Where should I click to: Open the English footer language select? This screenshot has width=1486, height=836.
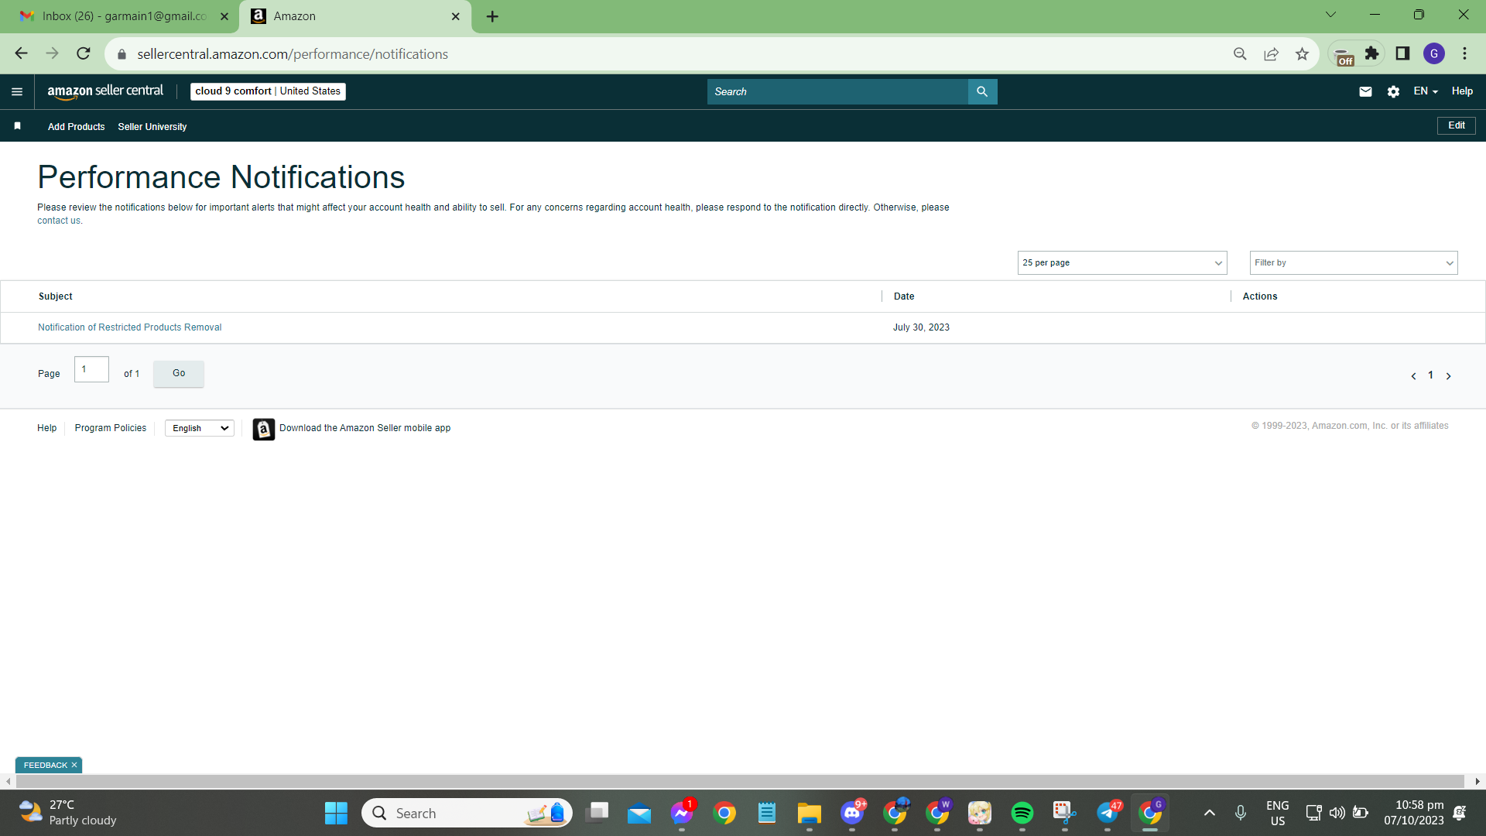pyautogui.click(x=200, y=428)
